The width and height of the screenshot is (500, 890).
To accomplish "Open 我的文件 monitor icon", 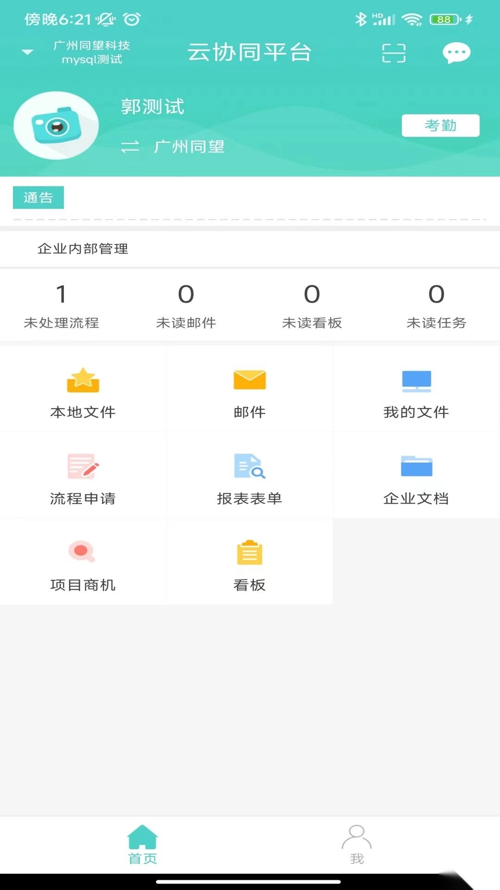I will (x=416, y=381).
